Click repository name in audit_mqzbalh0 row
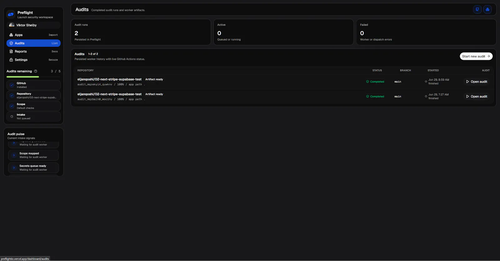500x261 pixels. tap(109, 94)
